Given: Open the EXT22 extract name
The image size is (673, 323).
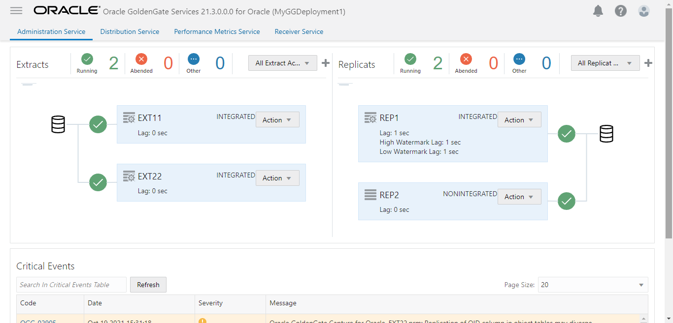Looking at the screenshot, I should click(150, 176).
